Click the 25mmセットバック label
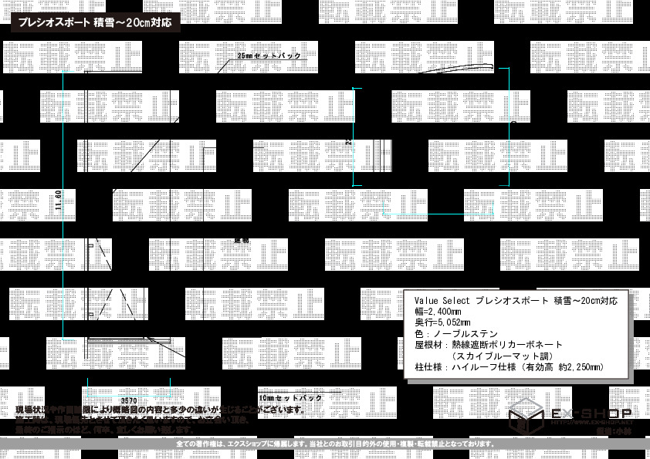 click(269, 56)
